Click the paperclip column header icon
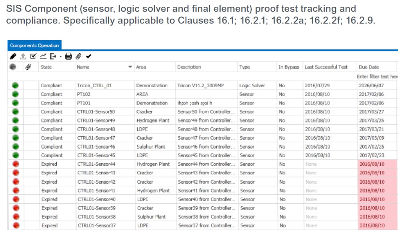Image resolution: width=403 pixels, height=235 pixels. click(28, 67)
